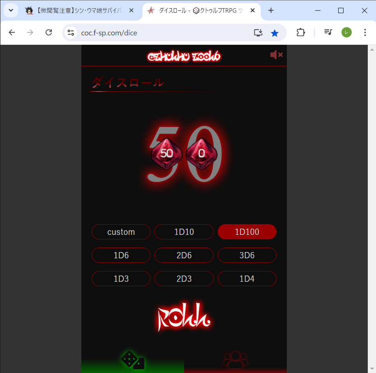Choose the custom dice option
The width and height of the screenshot is (376, 373).
[x=121, y=232]
